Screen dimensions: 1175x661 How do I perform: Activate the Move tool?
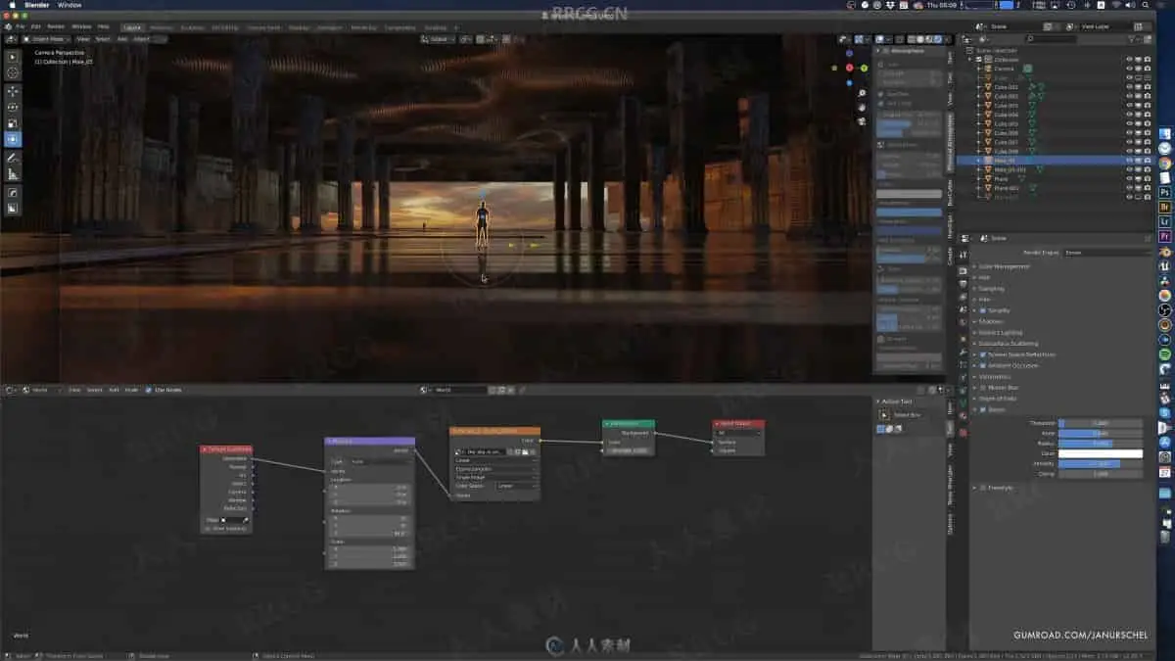tap(13, 90)
